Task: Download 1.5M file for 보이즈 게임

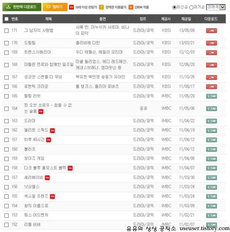Action: (211, 159)
